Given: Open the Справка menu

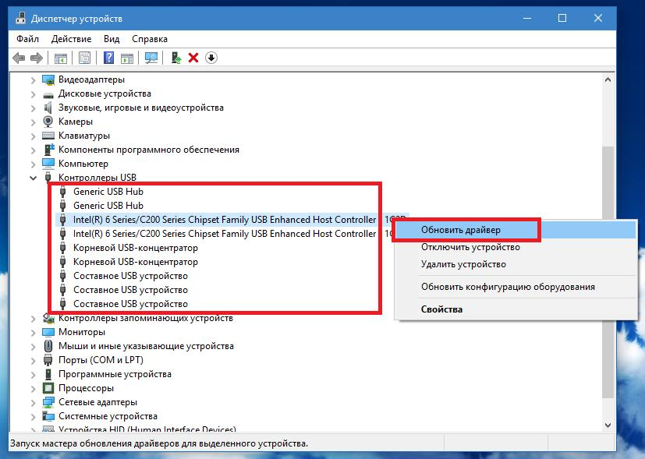Looking at the screenshot, I should click(150, 39).
